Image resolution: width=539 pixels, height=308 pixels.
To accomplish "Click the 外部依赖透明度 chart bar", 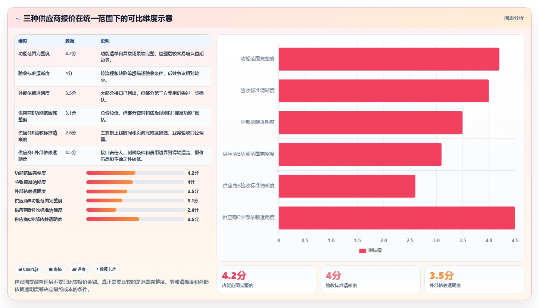I will (x=371, y=122).
